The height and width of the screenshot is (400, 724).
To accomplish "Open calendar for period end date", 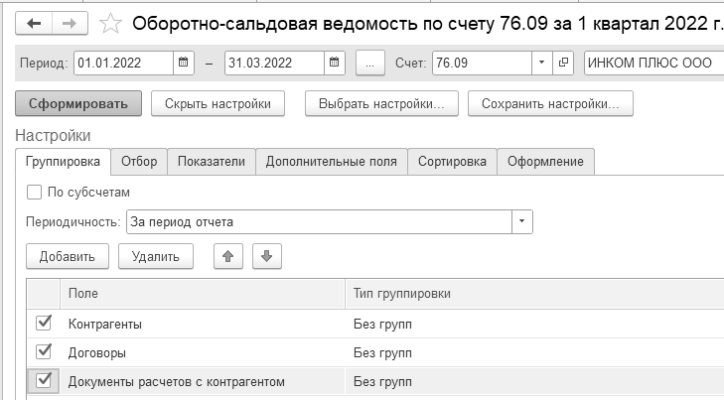I will 334,63.
